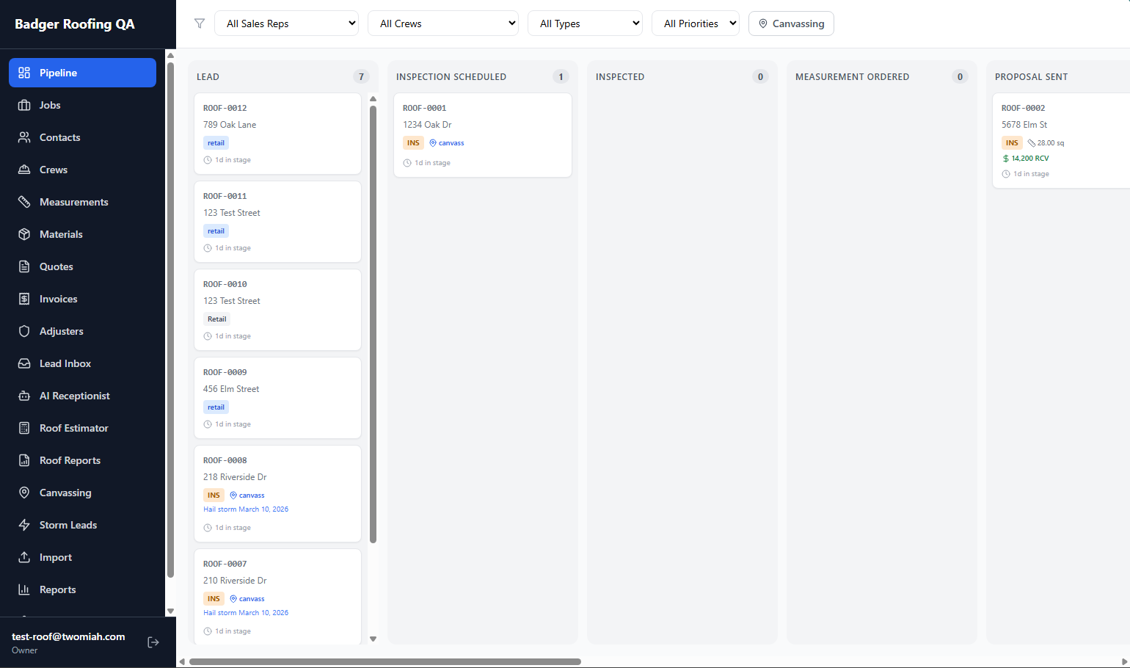The image size is (1130, 668).
Task: Click the Roof Estimator calculator icon
Action: click(24, 428)
